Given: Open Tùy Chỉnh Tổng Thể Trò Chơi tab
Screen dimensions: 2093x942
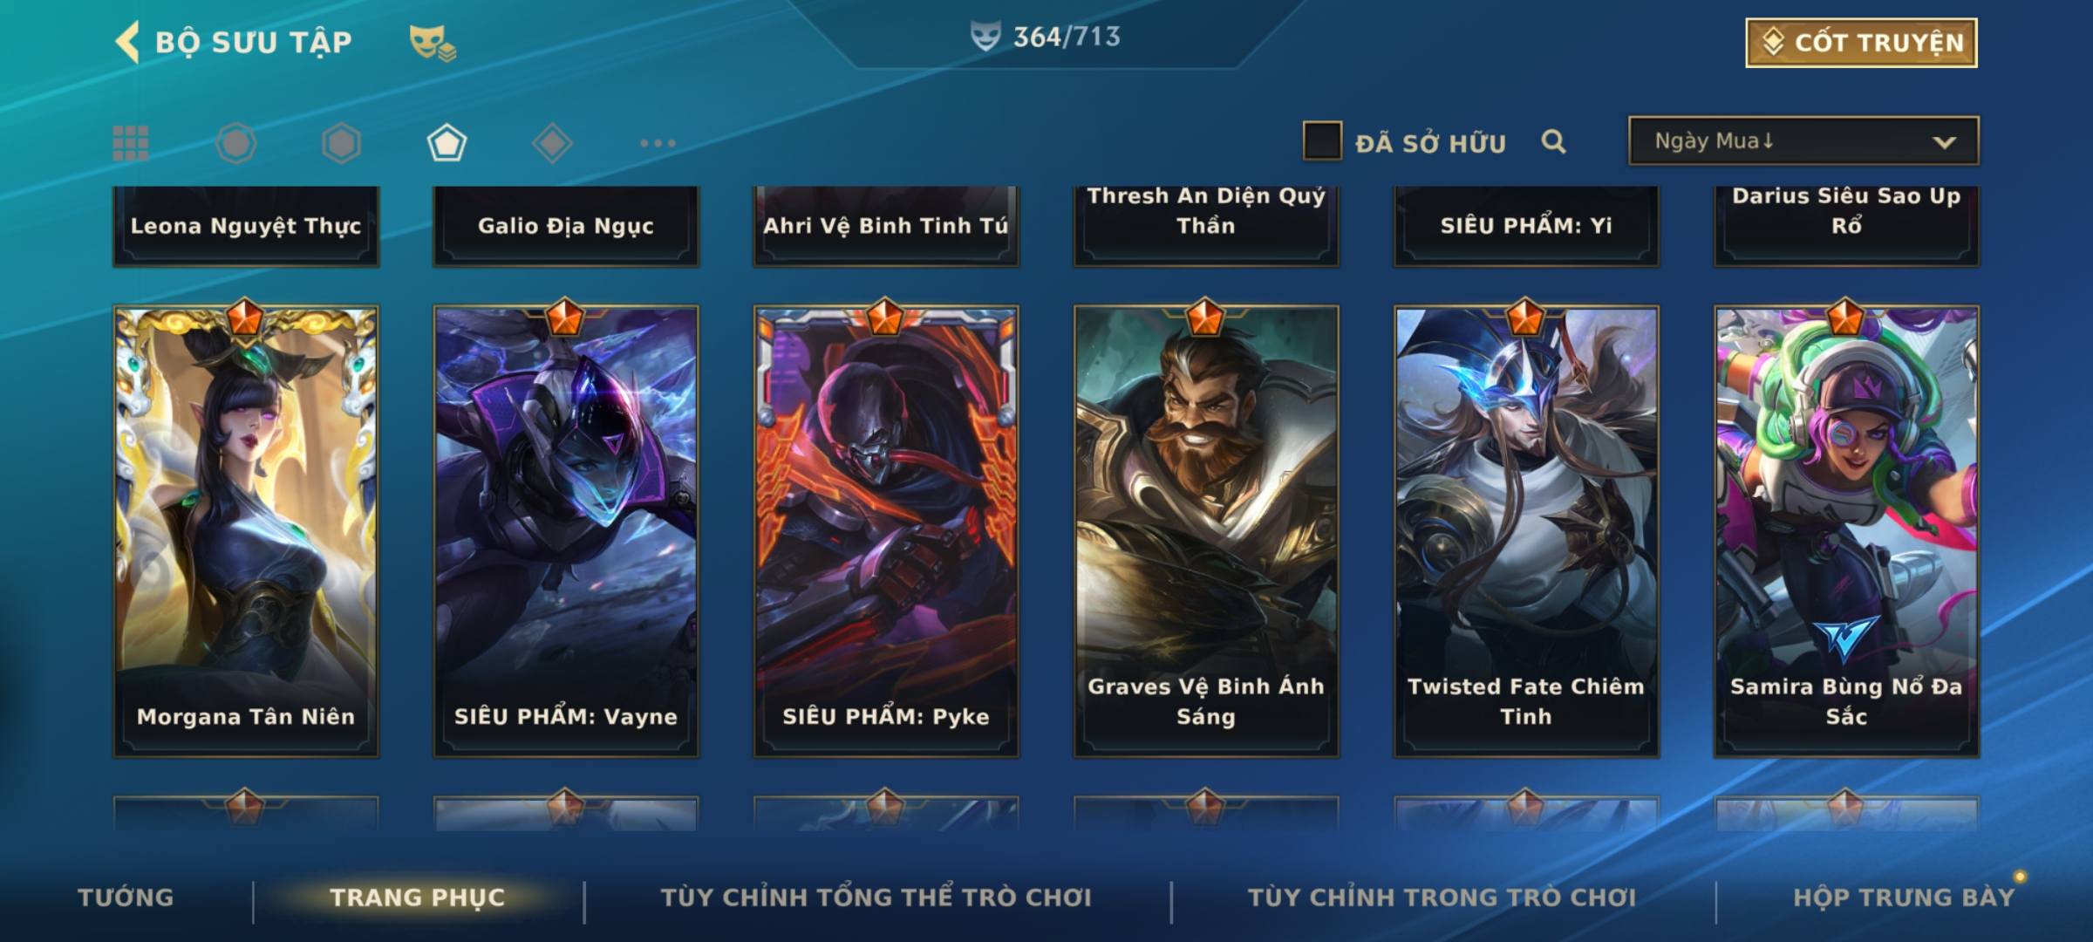Looking at the screenshot, I should point(876,897).
